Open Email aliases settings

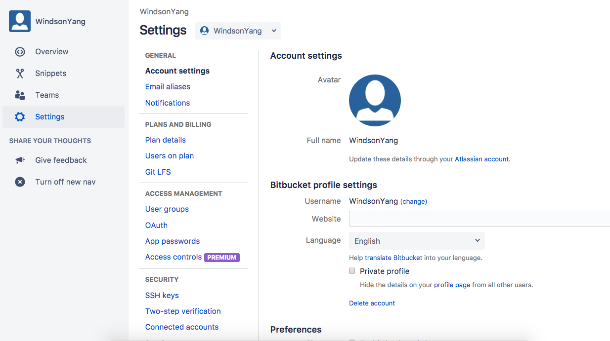click(x=168, y=87)
